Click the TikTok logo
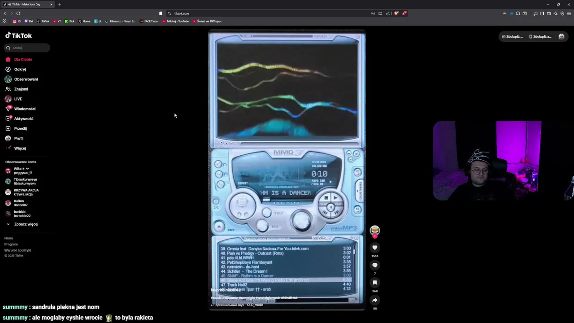 click(x=19, y=35)
